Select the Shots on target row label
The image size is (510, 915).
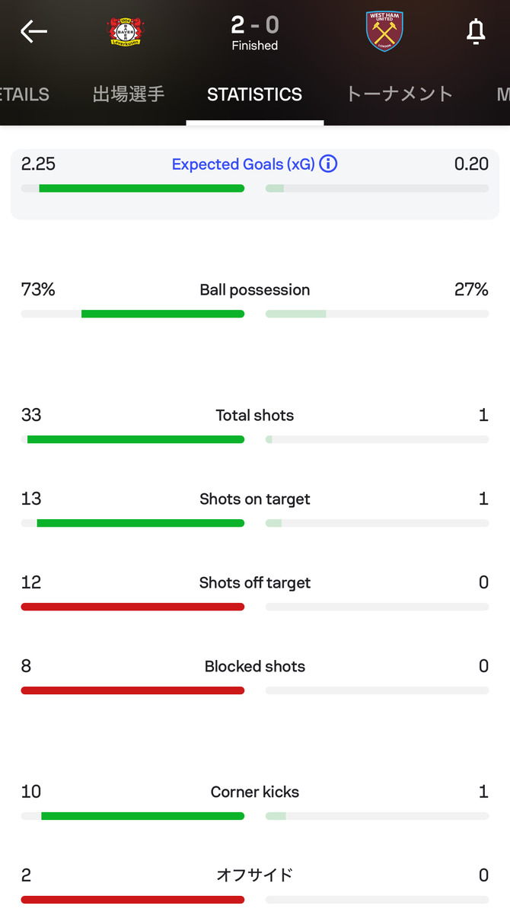254,499
